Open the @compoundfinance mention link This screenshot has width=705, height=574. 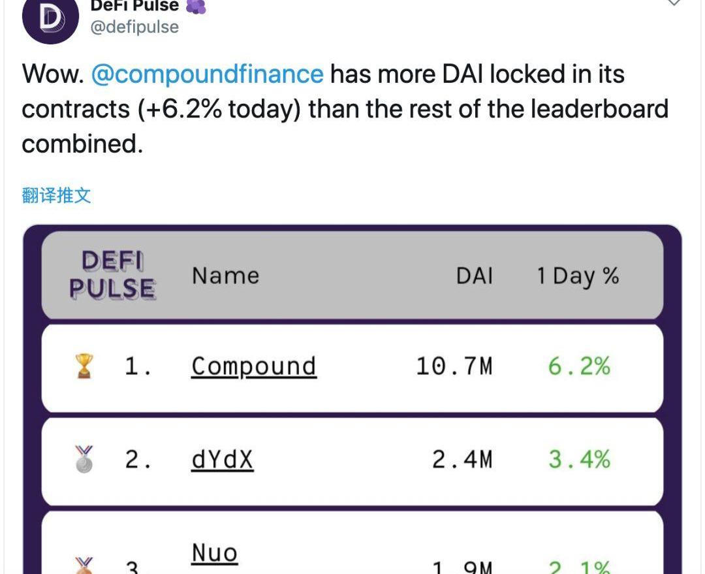[x=207, y=74]
